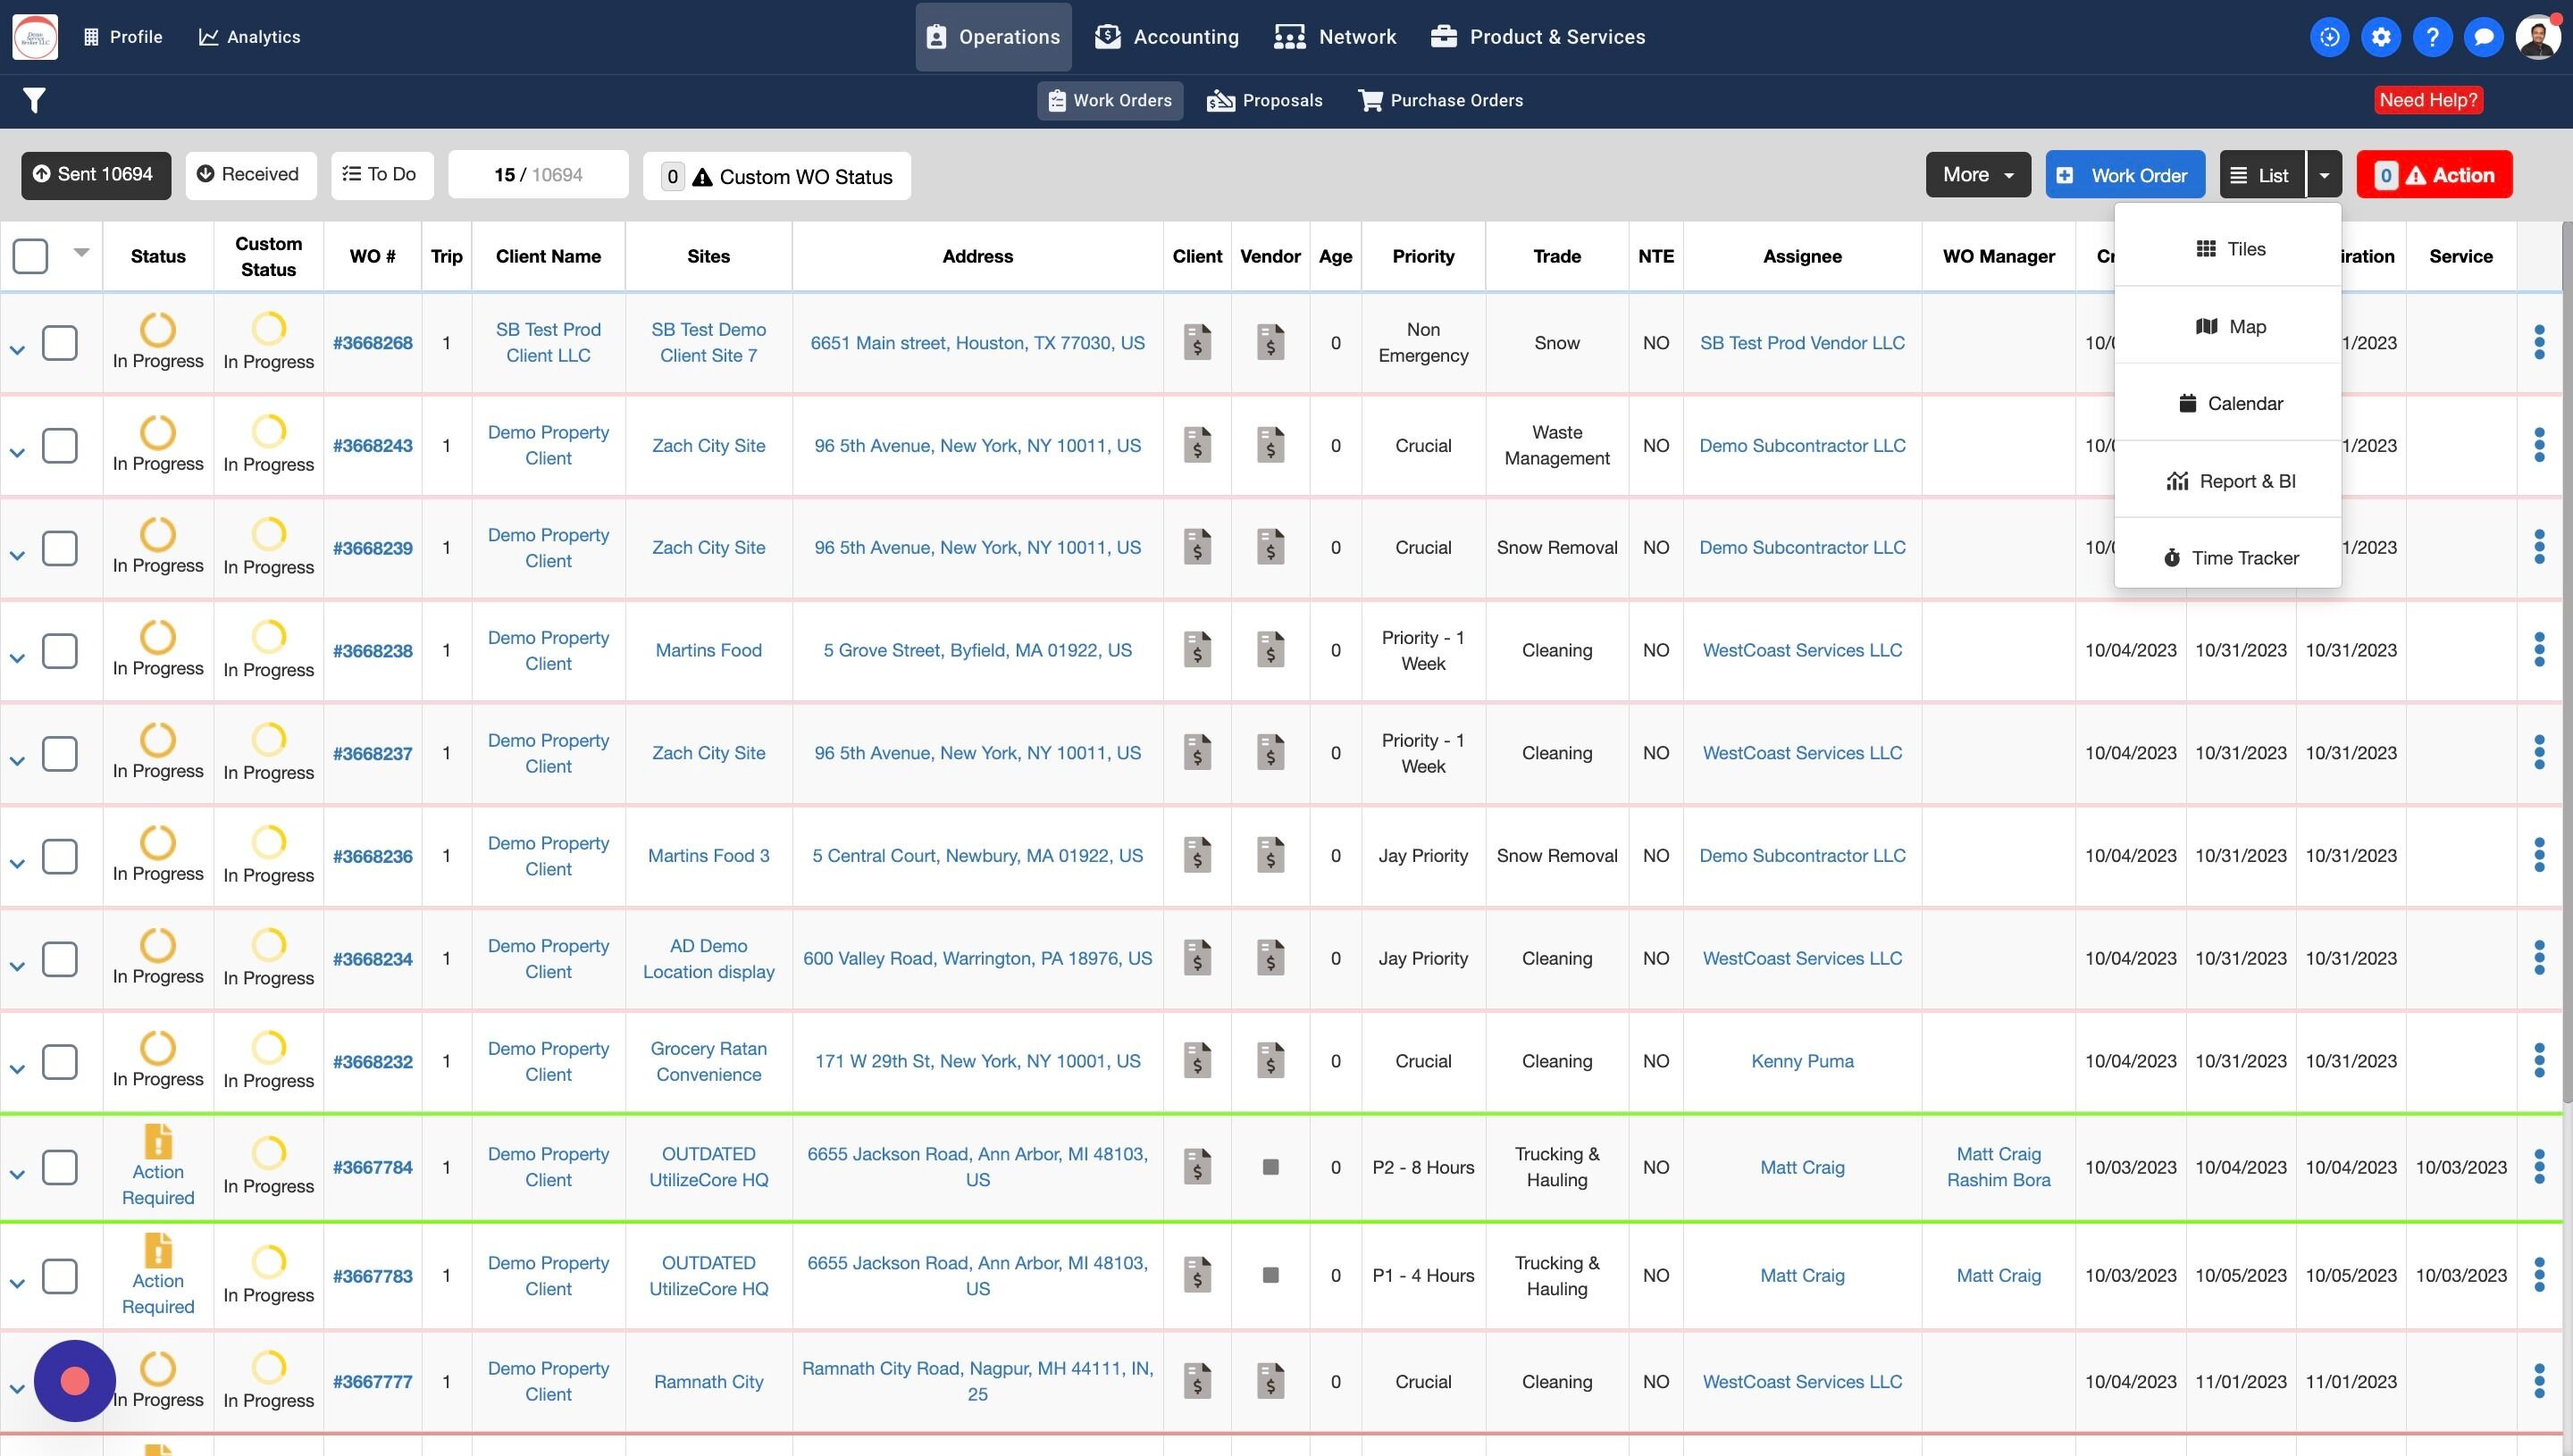Tick the select-all header checkbox
This screenshot has height=1456, width=2573.
[30, 256]
